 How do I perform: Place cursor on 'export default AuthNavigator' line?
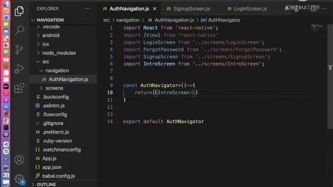point(163,122)
